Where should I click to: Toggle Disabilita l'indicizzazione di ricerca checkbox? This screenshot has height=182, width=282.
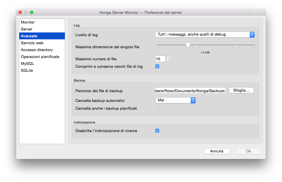pyautogui.click(x=157, y=131)
